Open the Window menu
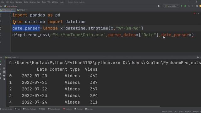This screenshot has height=113, width=201. pos(55,2)
